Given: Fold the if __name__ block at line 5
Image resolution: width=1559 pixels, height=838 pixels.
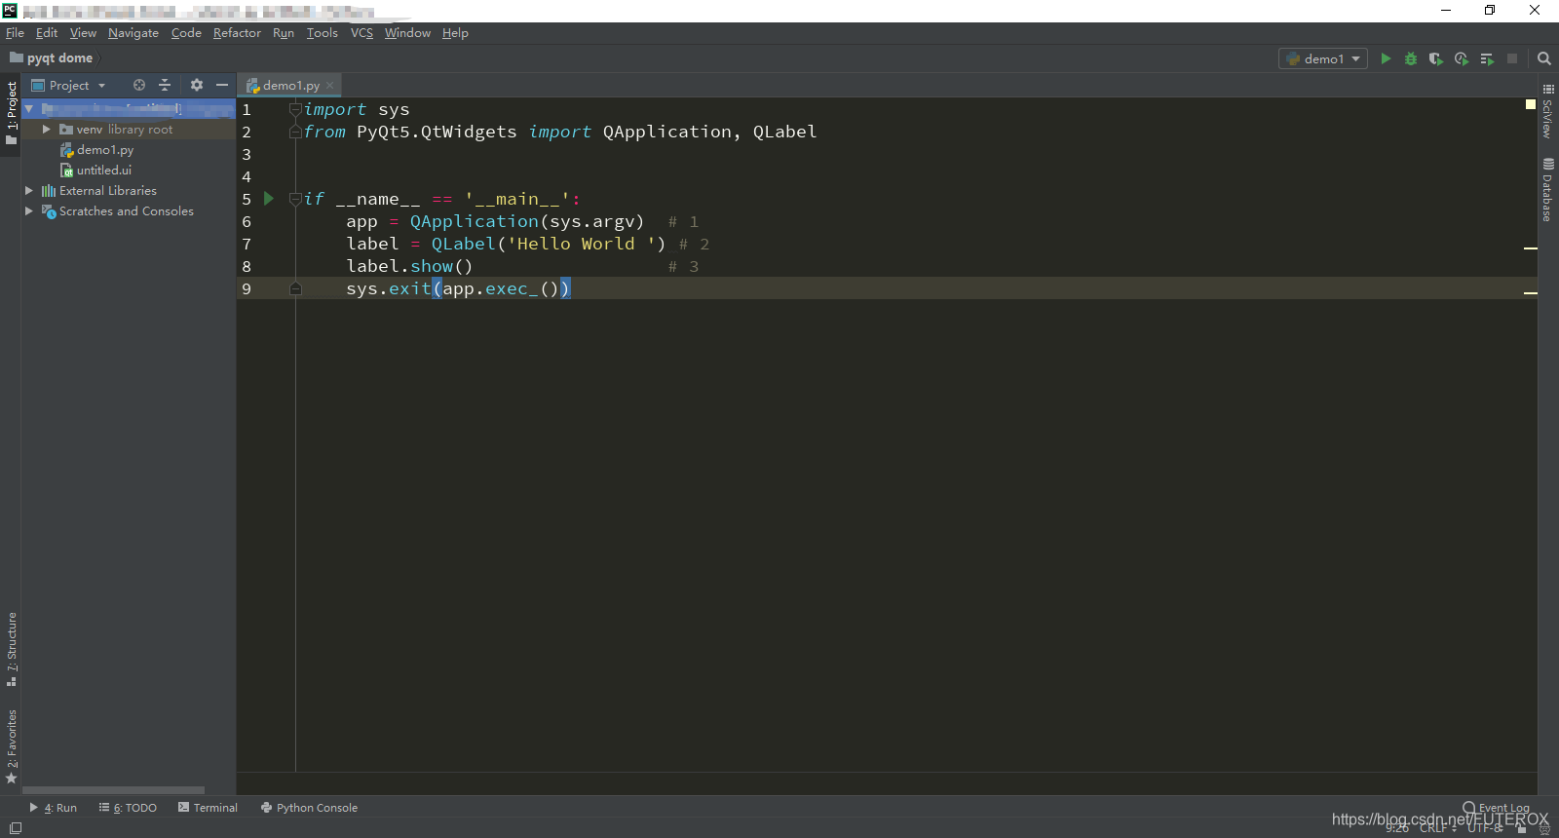Looking at the screenshot, I should tap(295, 199).
